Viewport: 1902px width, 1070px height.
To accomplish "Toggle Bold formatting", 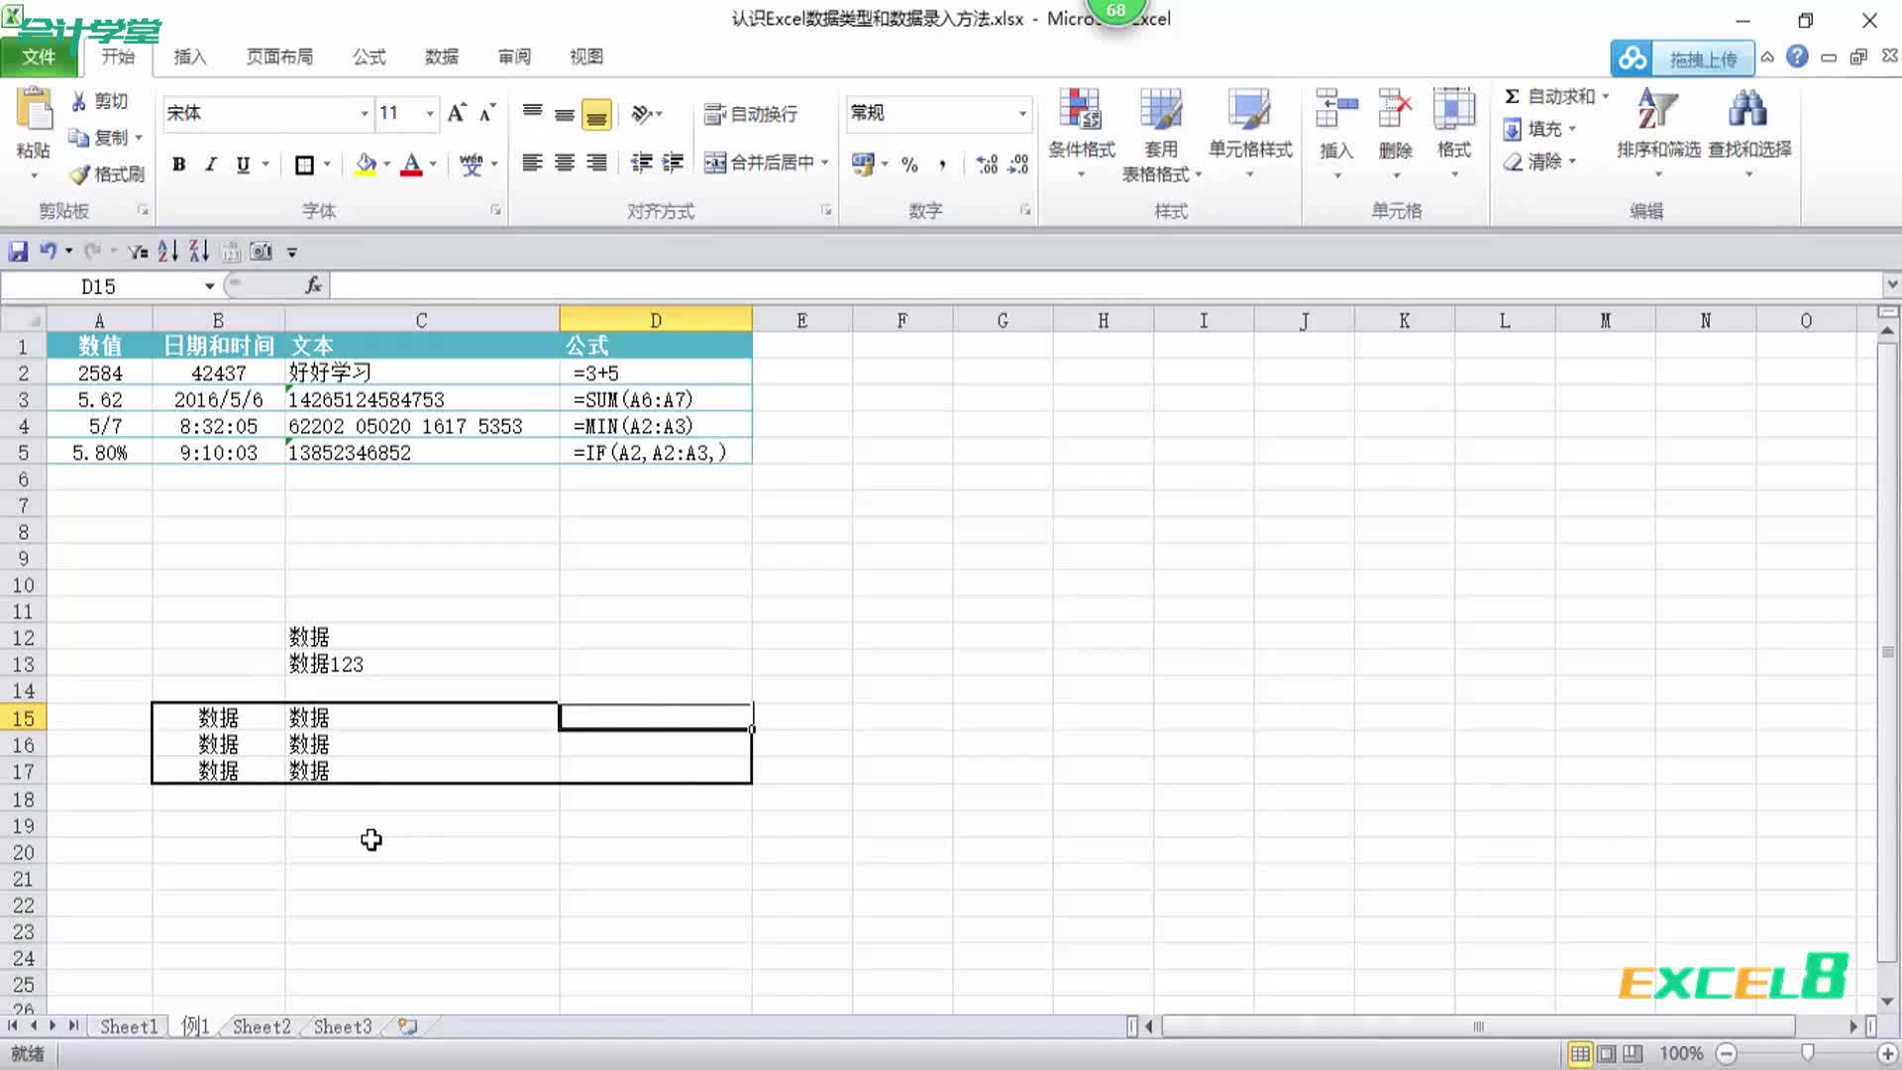I will click(x=178, y=164).
